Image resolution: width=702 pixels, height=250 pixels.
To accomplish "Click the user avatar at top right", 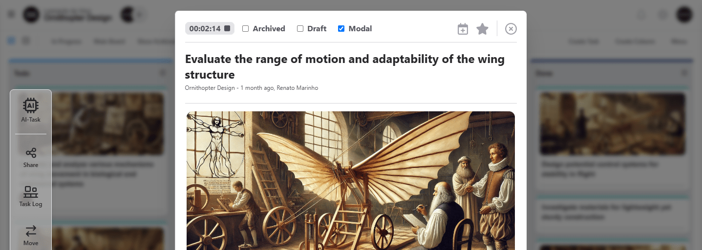I will pos(684,14).
